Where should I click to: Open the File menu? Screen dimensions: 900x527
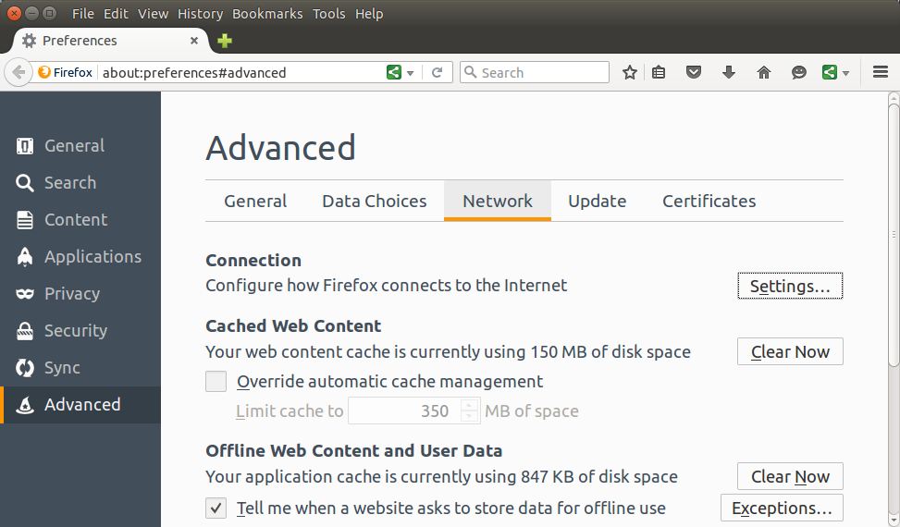click(82, 14)
